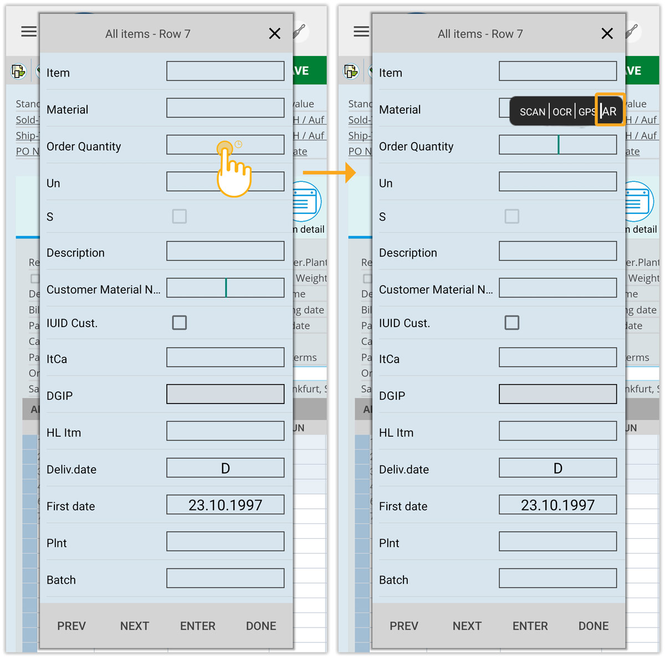Open hamburger menu on the left screen
The image size is (665, 658).
coord(29,32)
